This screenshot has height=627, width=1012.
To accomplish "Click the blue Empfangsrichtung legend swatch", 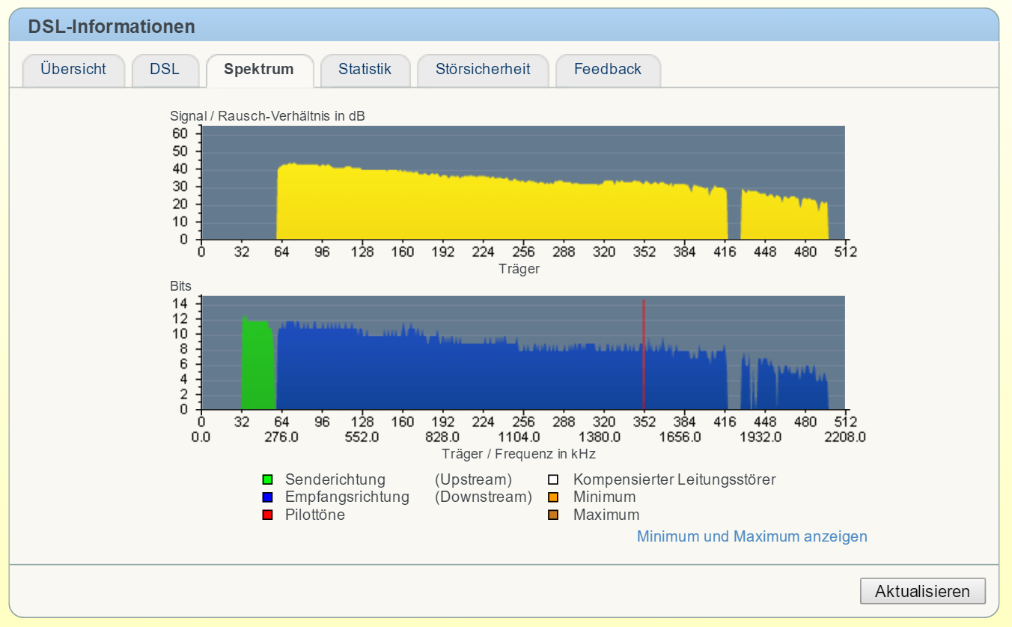I will click(x=268, y=497).
